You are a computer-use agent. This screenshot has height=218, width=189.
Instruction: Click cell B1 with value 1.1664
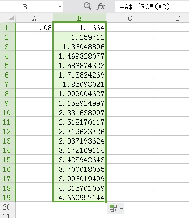coord(80,28)
